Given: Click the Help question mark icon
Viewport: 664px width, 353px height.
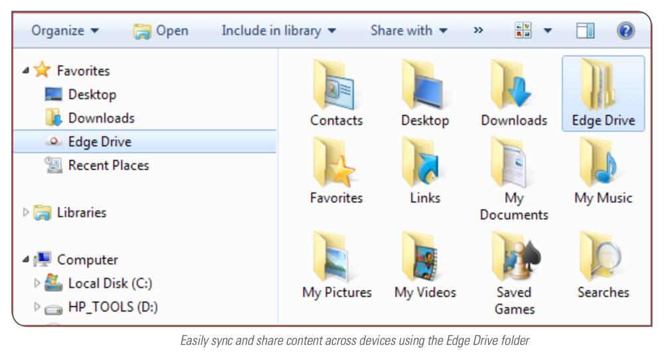Looking at the screenshot, I should click(x=625, y=31).
